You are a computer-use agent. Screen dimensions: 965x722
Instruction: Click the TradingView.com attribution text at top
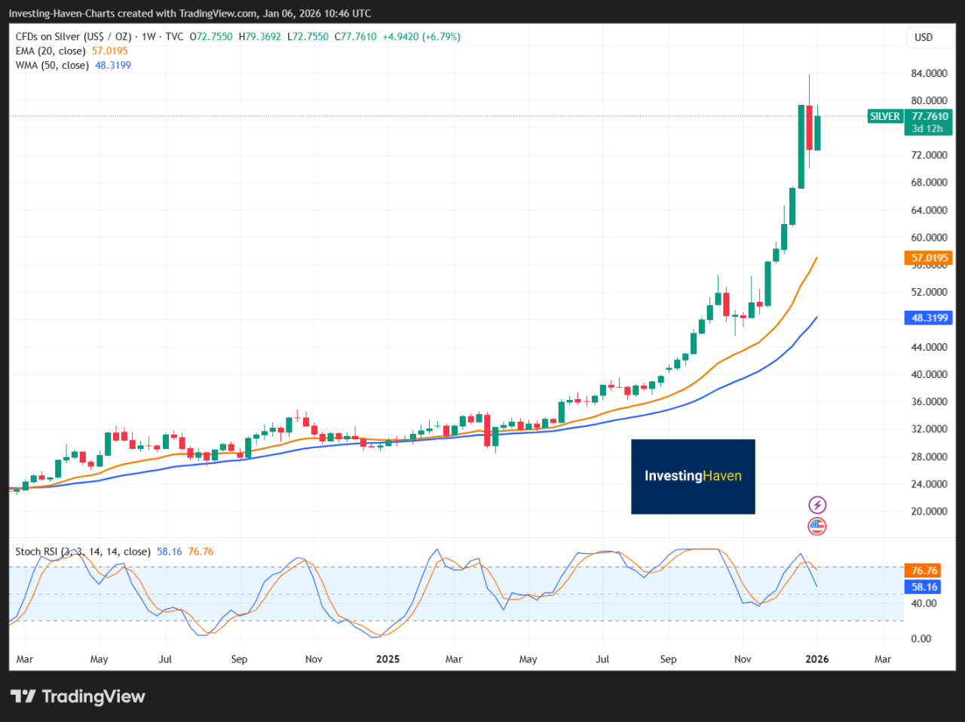pos(218,14)
